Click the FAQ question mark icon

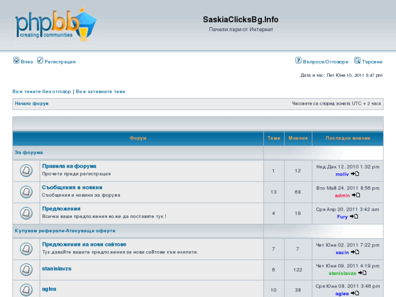[x=298, y=60]
